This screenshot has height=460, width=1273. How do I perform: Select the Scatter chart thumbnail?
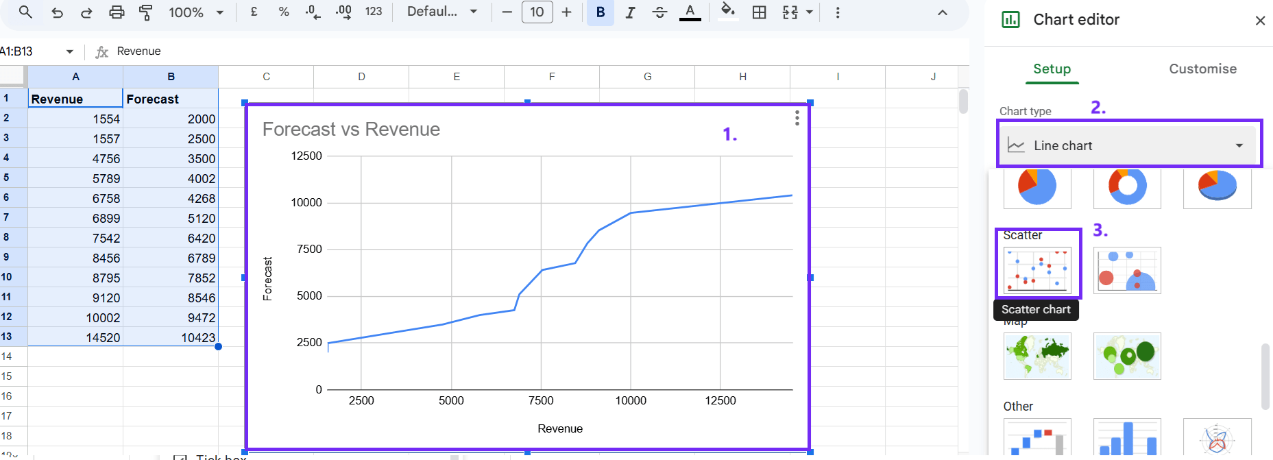pos(1037,270)
